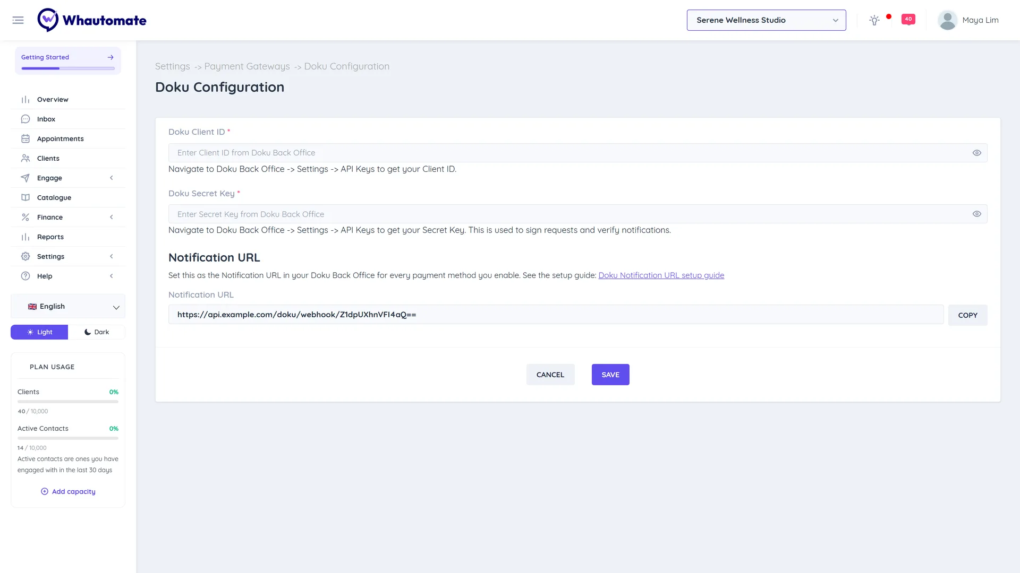Click the Notification URL text field

coord(556,315)
